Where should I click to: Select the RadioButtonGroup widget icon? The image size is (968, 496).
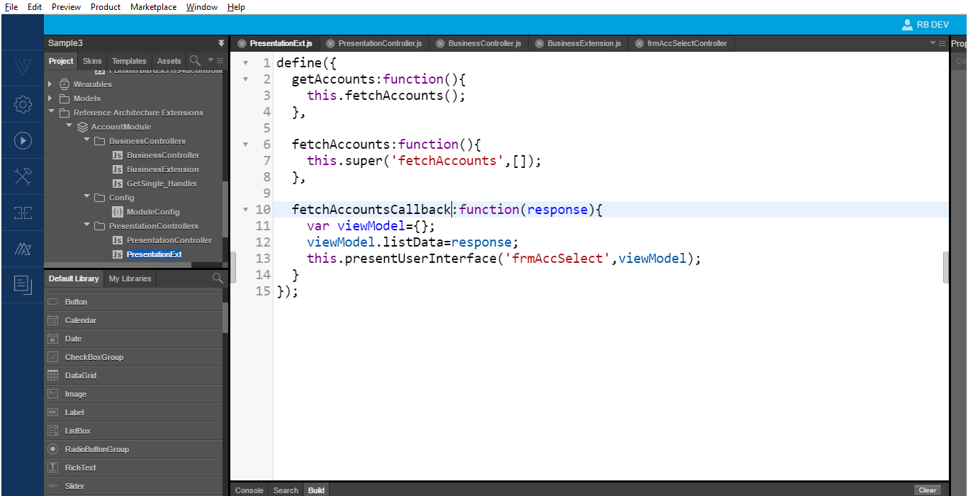52,449
